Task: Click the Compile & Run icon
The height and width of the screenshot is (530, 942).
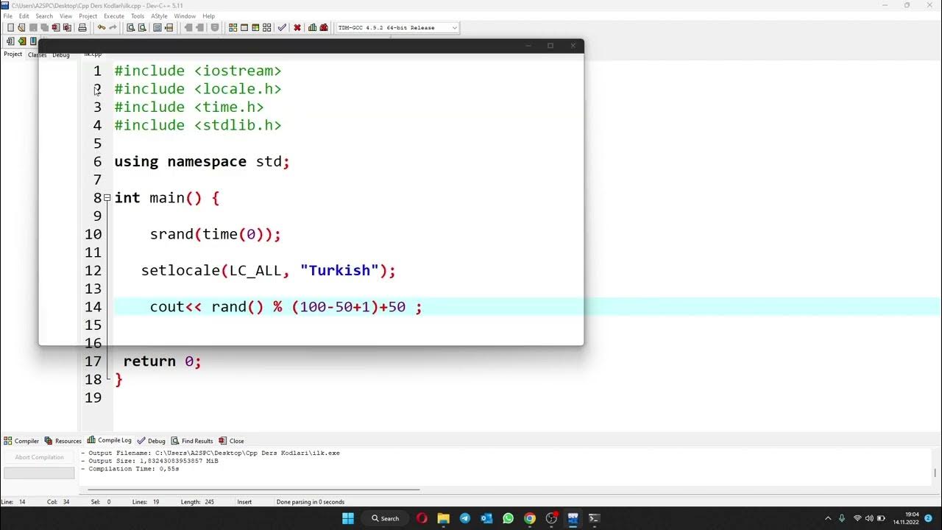Action: coord(255,27)
